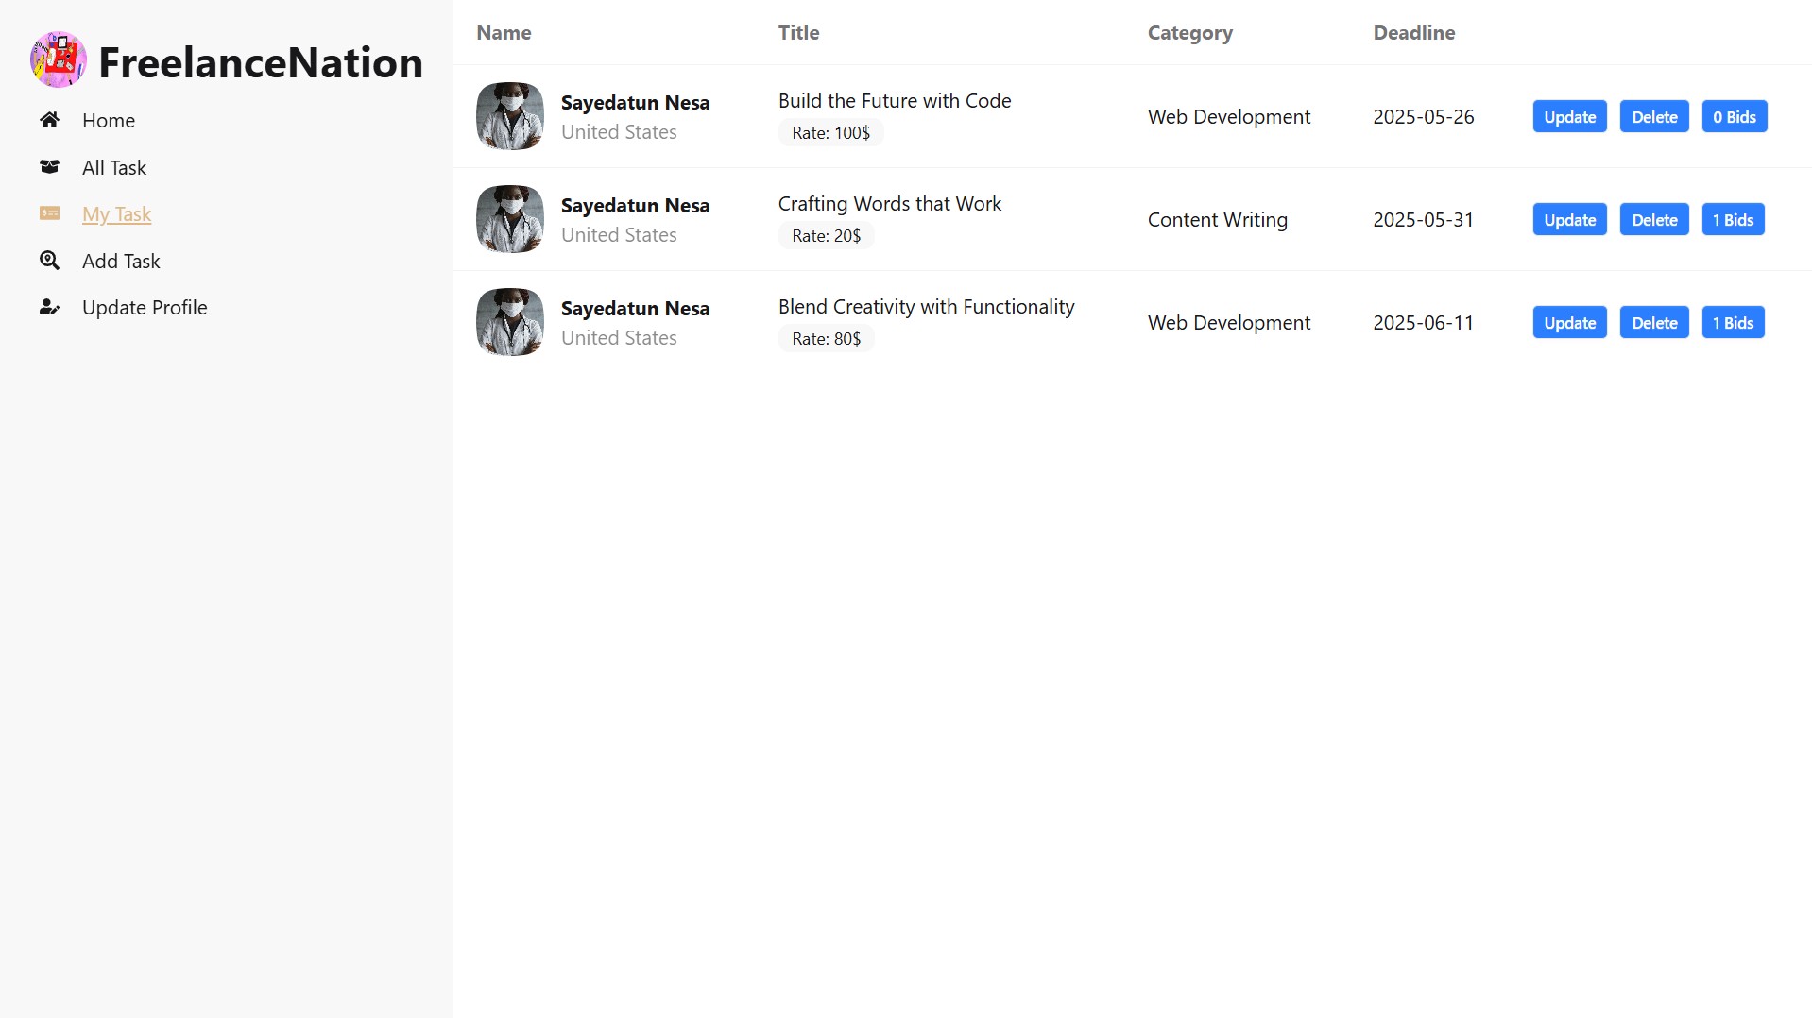Delete the Build the Future with Code task

click(1654, 117)
